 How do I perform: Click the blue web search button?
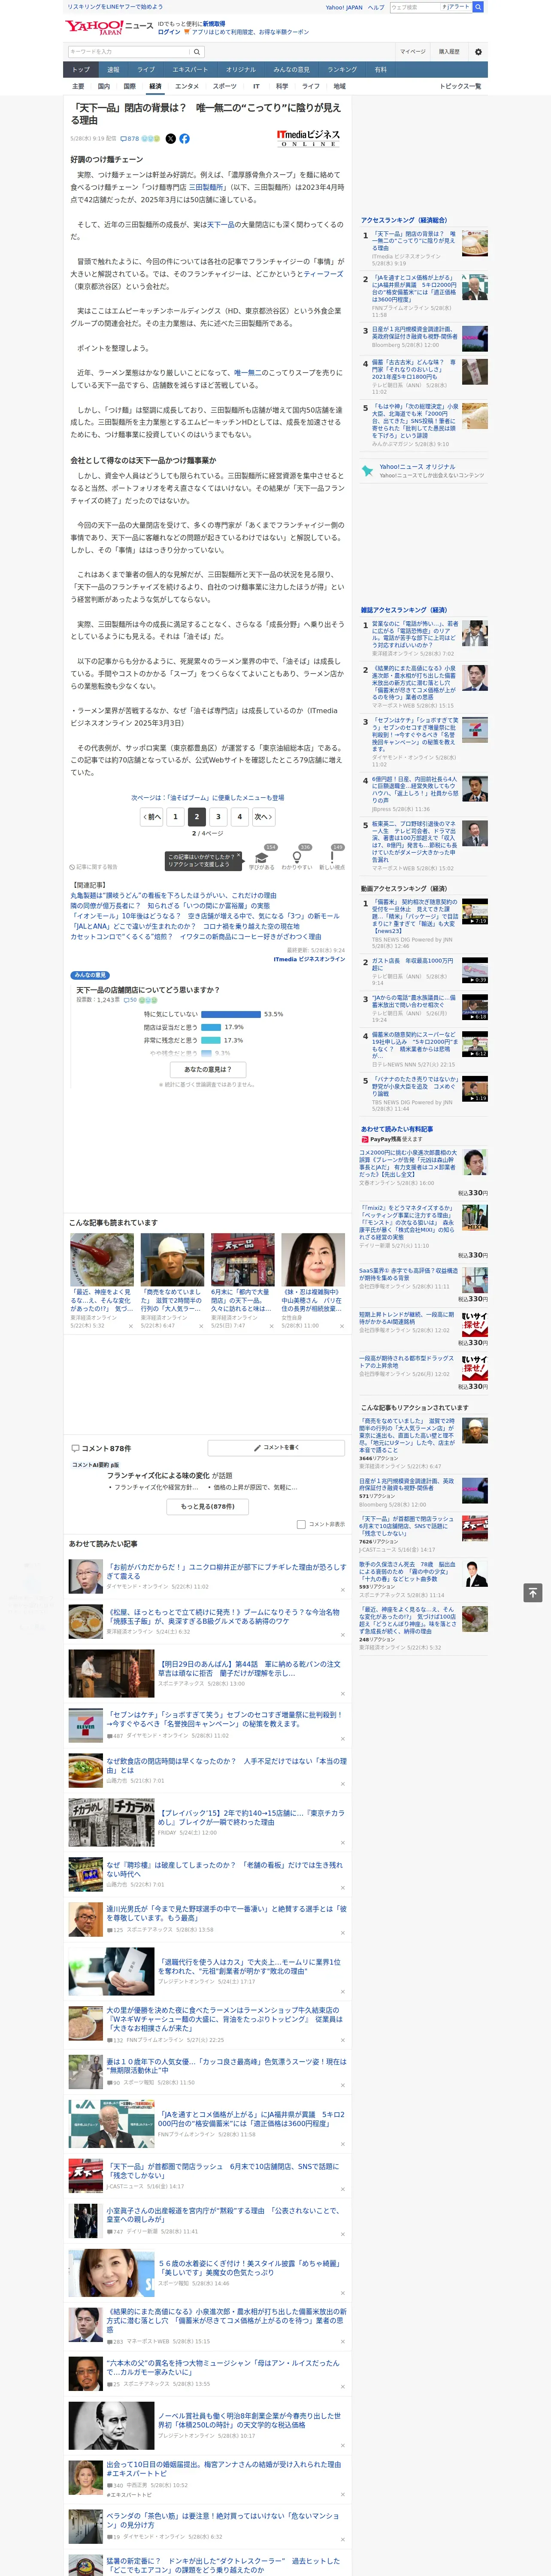pyautogui.click(x=478, y=7)
